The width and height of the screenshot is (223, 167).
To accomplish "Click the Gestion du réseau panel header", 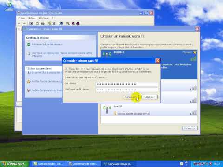I will tap(60, 38).
